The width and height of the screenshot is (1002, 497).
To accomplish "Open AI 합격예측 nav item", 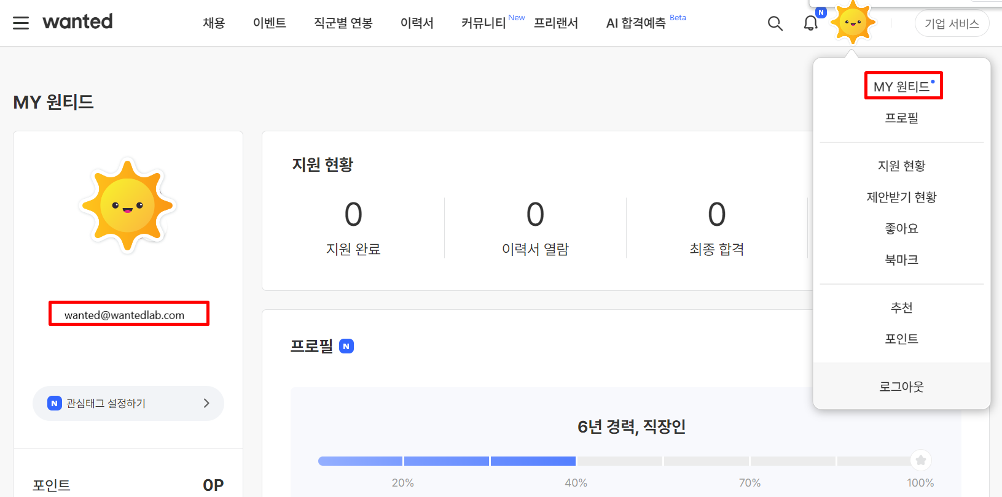I will click(636, 23).
